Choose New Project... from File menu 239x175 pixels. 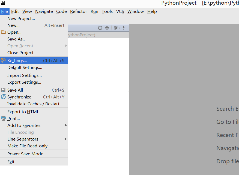coord(34,19)
